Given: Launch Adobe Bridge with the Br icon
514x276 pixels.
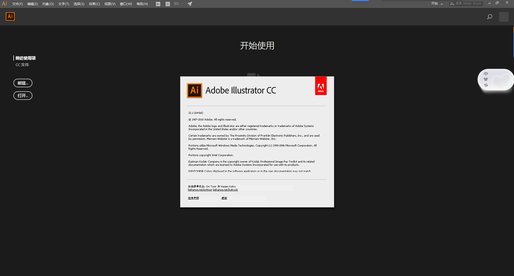Looking at the screenshot, I should [158, 4].
